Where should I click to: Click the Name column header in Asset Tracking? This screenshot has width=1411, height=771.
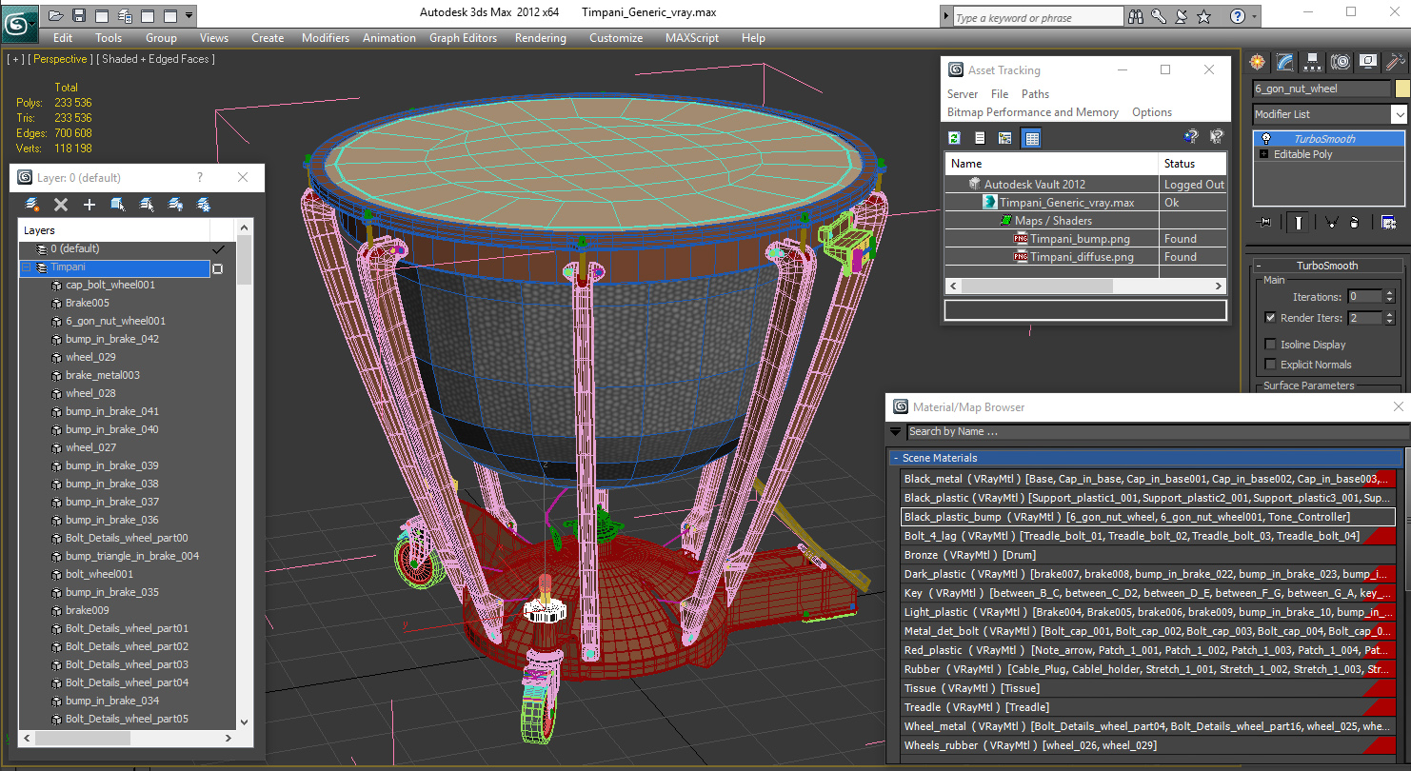[1051, 164]
